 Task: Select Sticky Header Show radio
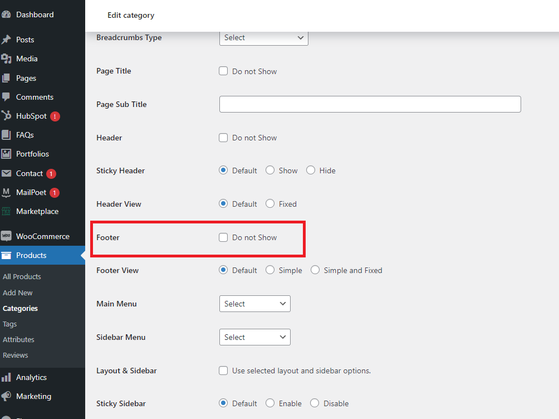point(270,170)
